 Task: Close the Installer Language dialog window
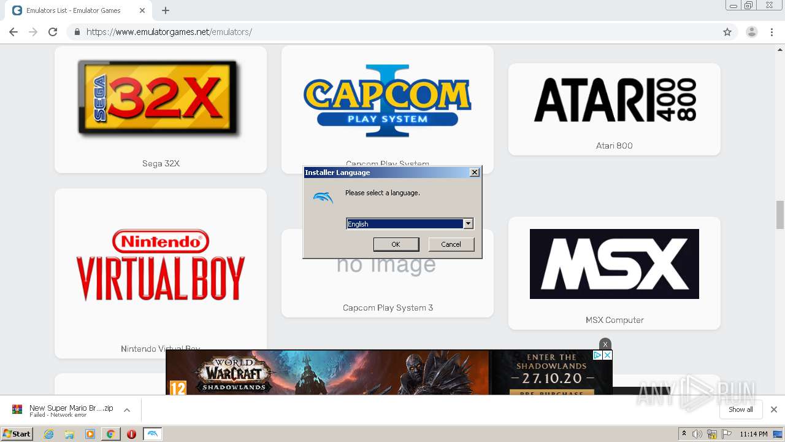(x=474, y=173)
